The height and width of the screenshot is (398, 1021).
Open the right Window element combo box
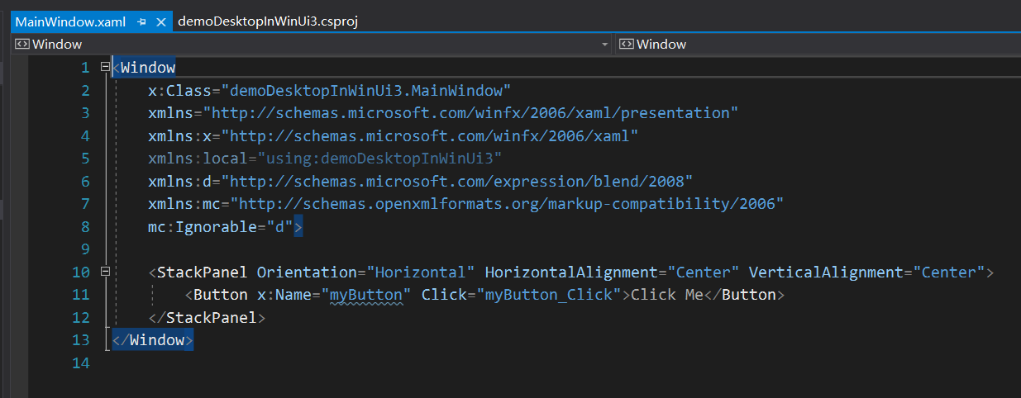[818, 45]
